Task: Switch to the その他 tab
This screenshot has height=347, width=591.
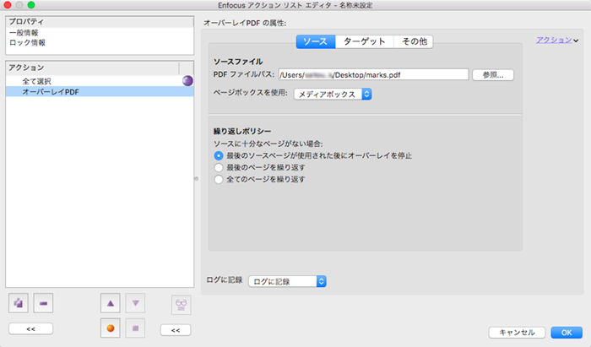Action: (x=413, y=41)
